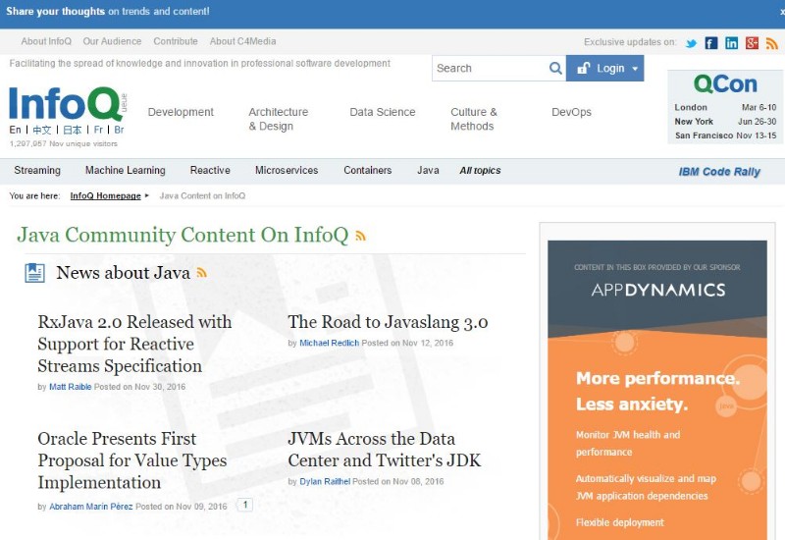This screenshot has height=540, width=785.
Task: Open the Contribute link
Action: tap(176, 41)
